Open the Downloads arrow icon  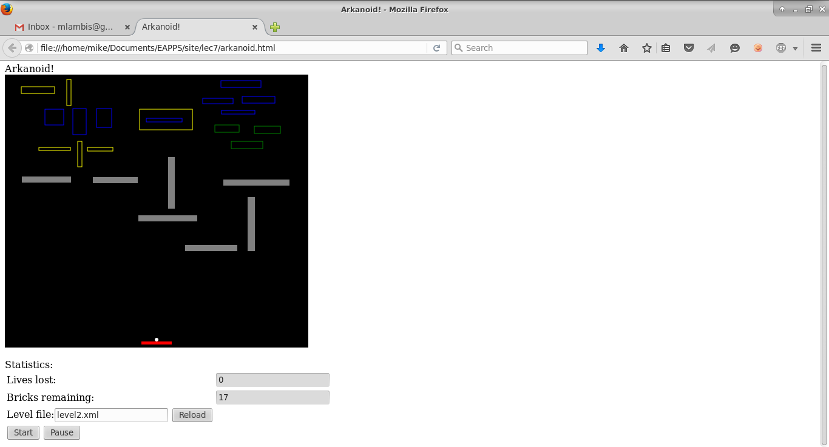coord(601,48)
